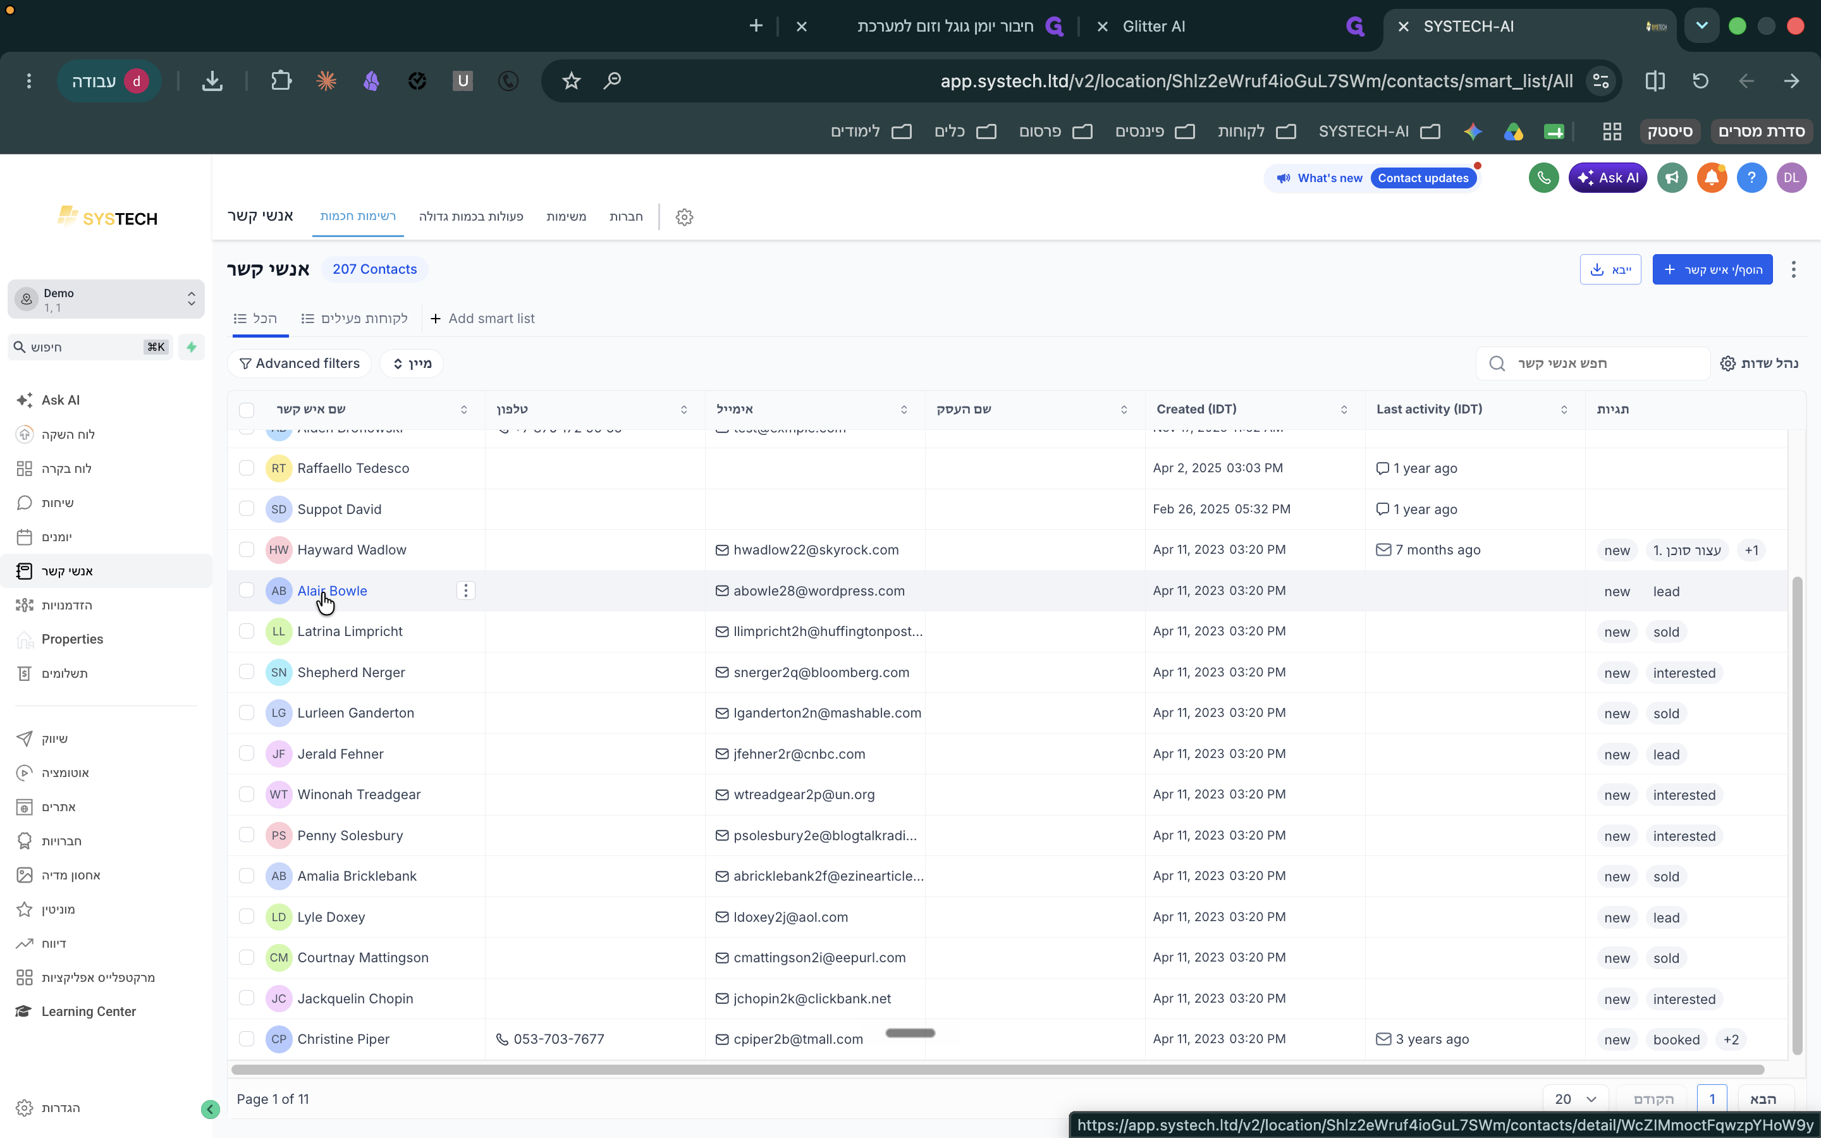
Task: Switch to פעולות בכמות גדולה tab
Action: [471, 217]
